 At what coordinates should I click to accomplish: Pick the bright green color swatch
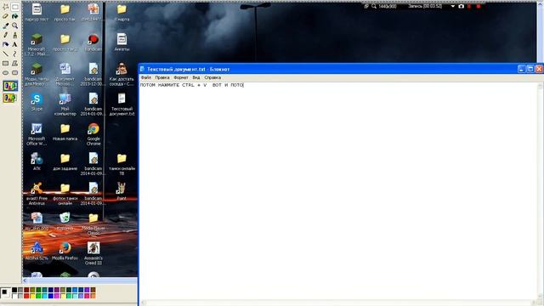(x=38, y=296)
